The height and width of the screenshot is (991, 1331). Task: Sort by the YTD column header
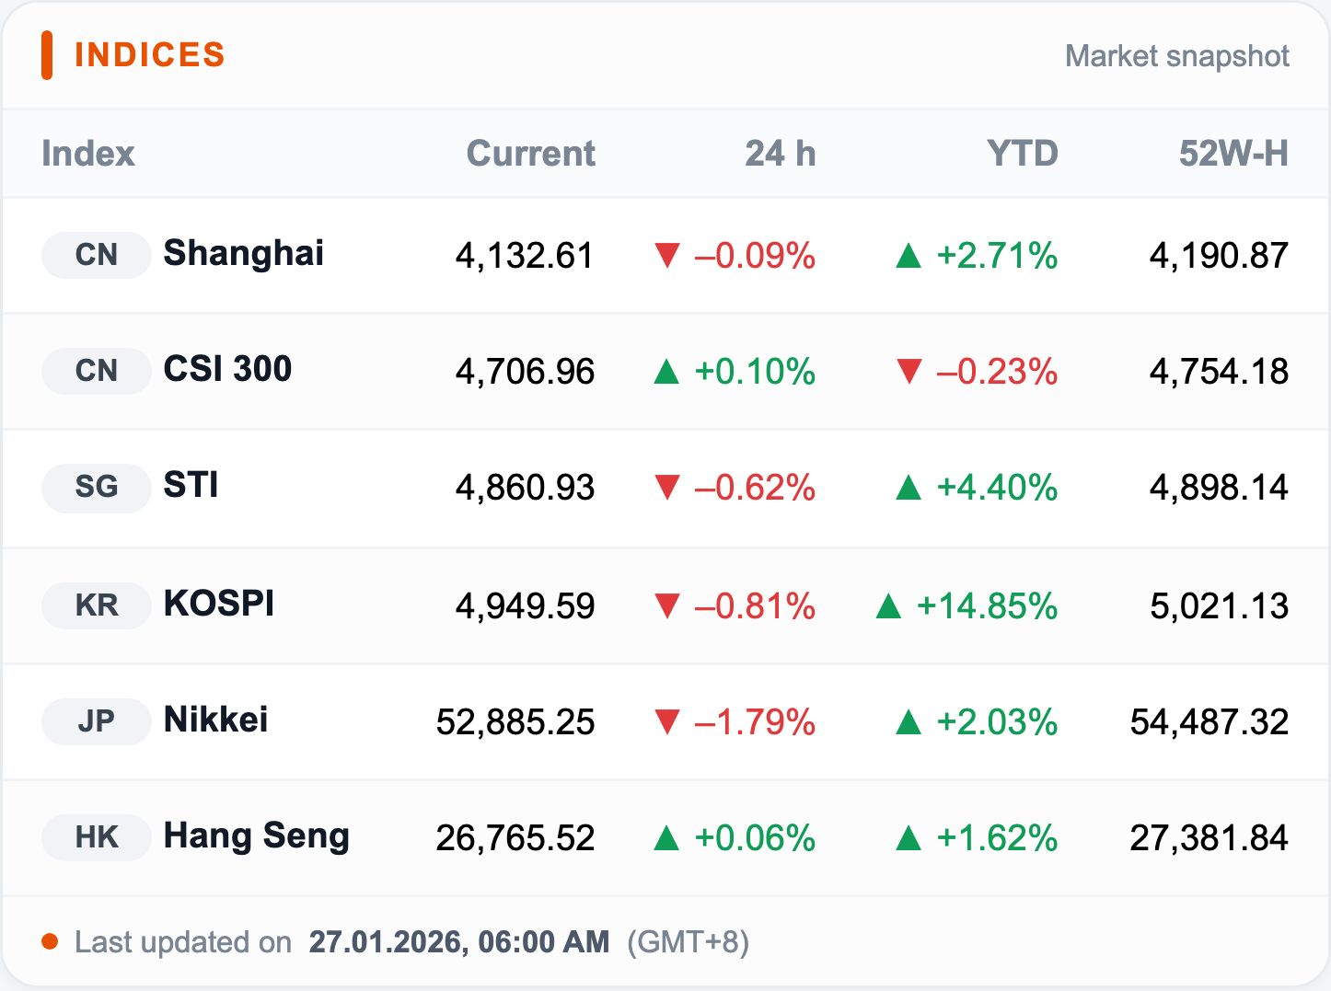1022,154
